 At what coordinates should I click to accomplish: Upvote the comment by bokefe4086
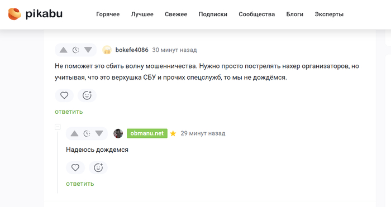point(63,50)
